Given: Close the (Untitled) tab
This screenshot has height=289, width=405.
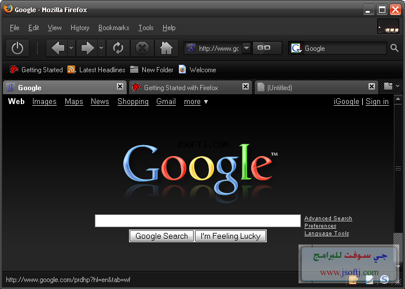Looking at the screenshot, I should tap(371, 87).
